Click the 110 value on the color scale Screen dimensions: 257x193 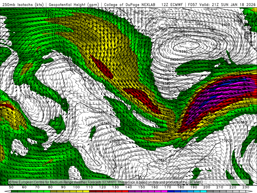(x=89, y=187)
